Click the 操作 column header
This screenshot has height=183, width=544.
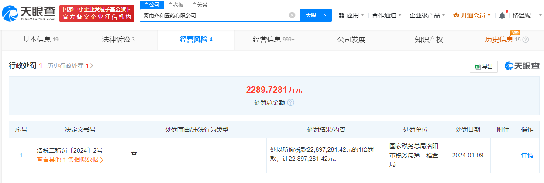(x=527, y=129)
